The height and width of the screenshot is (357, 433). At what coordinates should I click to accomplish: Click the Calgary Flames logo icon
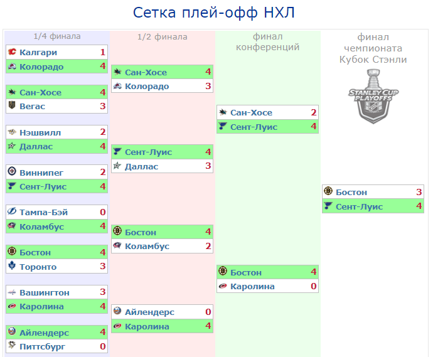(11, 52)
